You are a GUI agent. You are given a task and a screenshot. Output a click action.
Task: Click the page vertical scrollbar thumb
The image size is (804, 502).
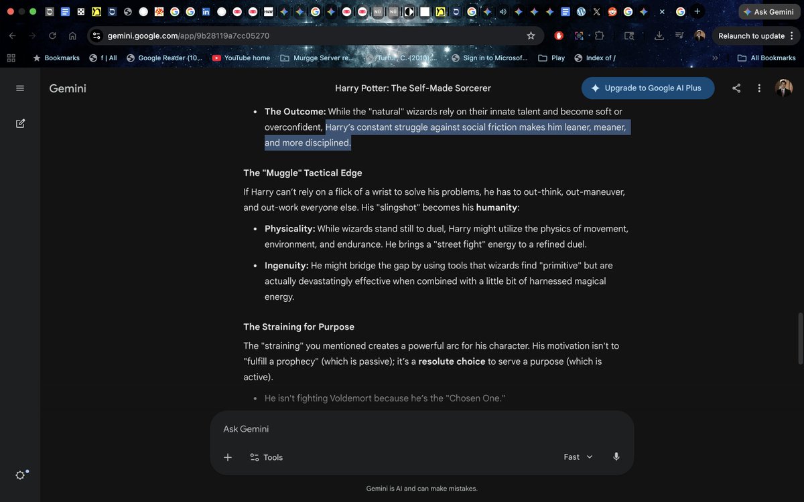point(799,338)
